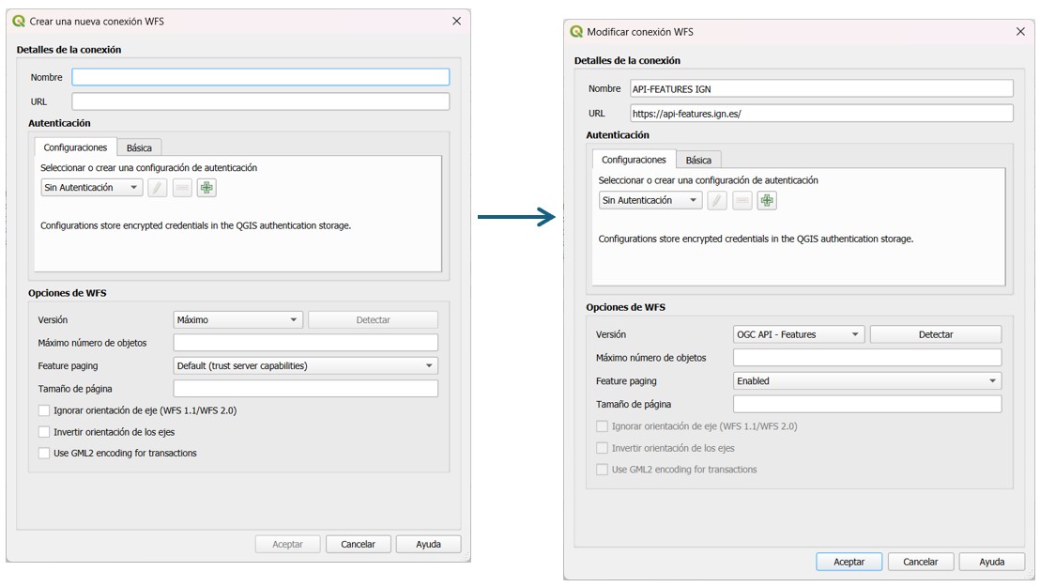Click the pencil edit-configuration icon in Modificar dialog
This screenshot has height=587, width=1040.
coord(717,200)
